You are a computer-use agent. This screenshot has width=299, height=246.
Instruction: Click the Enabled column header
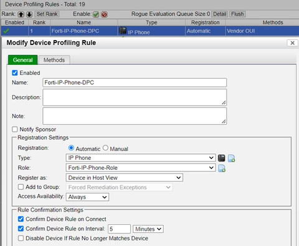pos(14,22)
